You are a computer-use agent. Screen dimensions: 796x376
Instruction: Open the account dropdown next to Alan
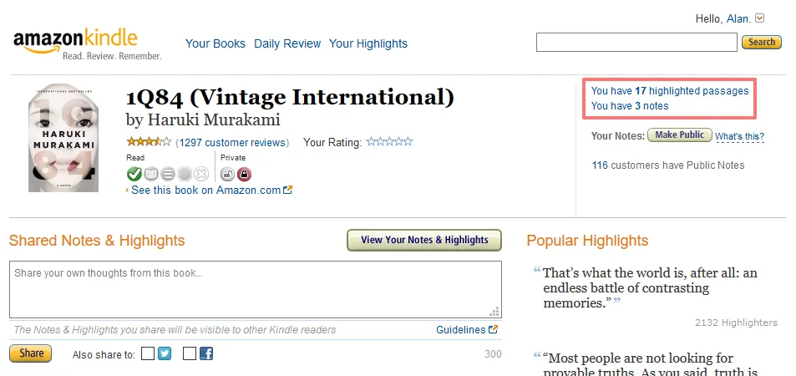[760, 18]
